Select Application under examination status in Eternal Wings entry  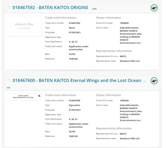click(x=79, y=125)
